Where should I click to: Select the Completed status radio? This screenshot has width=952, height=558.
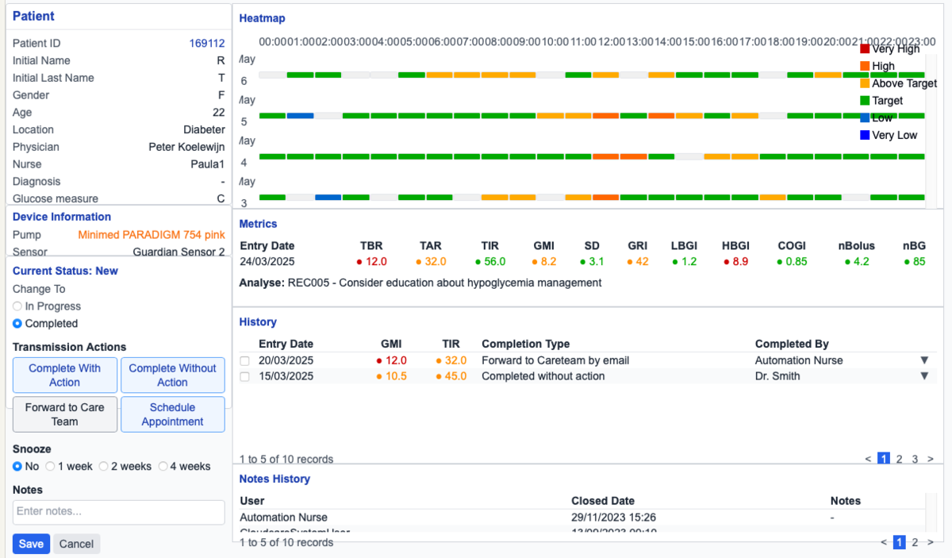pyautogui.click(x=17, y=324)
